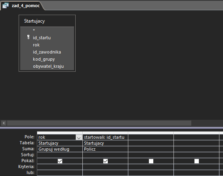The image size is (223, 176).
Task: Uncheck Pokaż checkbox in startowali column
Action: (105, 161)
